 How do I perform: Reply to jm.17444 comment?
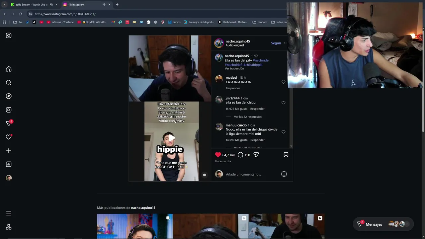(x=257, y=109)
